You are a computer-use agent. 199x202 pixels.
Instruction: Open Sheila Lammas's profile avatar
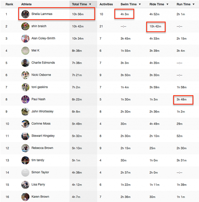(25, 14)
